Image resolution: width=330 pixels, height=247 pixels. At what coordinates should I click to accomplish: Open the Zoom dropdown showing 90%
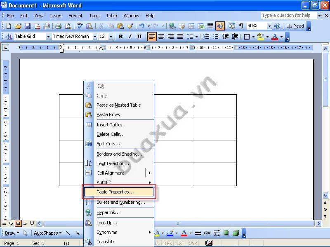tap(269, 26)
